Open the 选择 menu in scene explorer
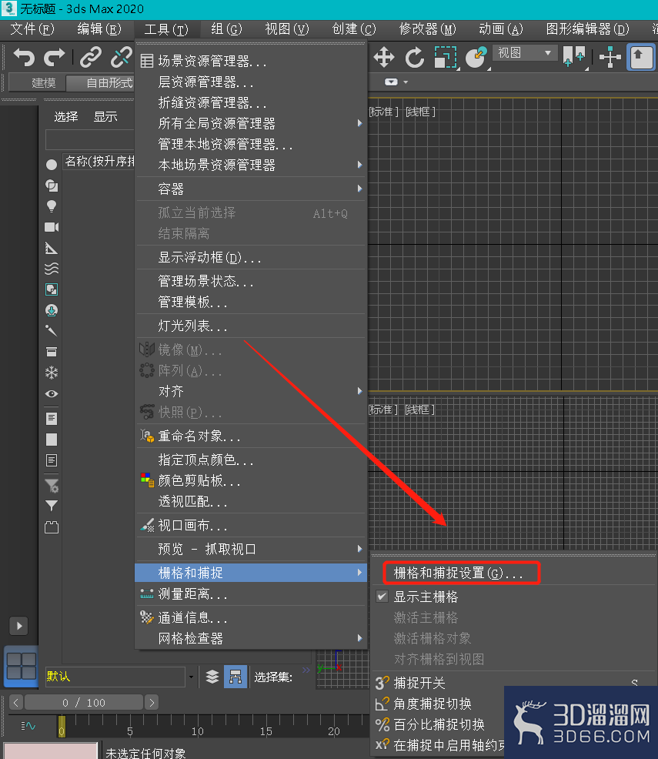 [66, 117]
